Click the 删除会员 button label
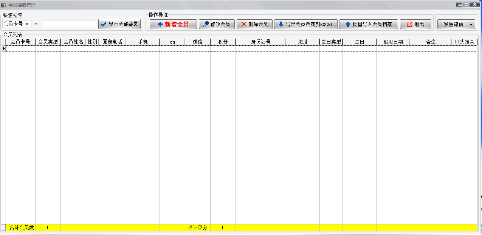This screenshot has width=482, height=235. [258, 24]
